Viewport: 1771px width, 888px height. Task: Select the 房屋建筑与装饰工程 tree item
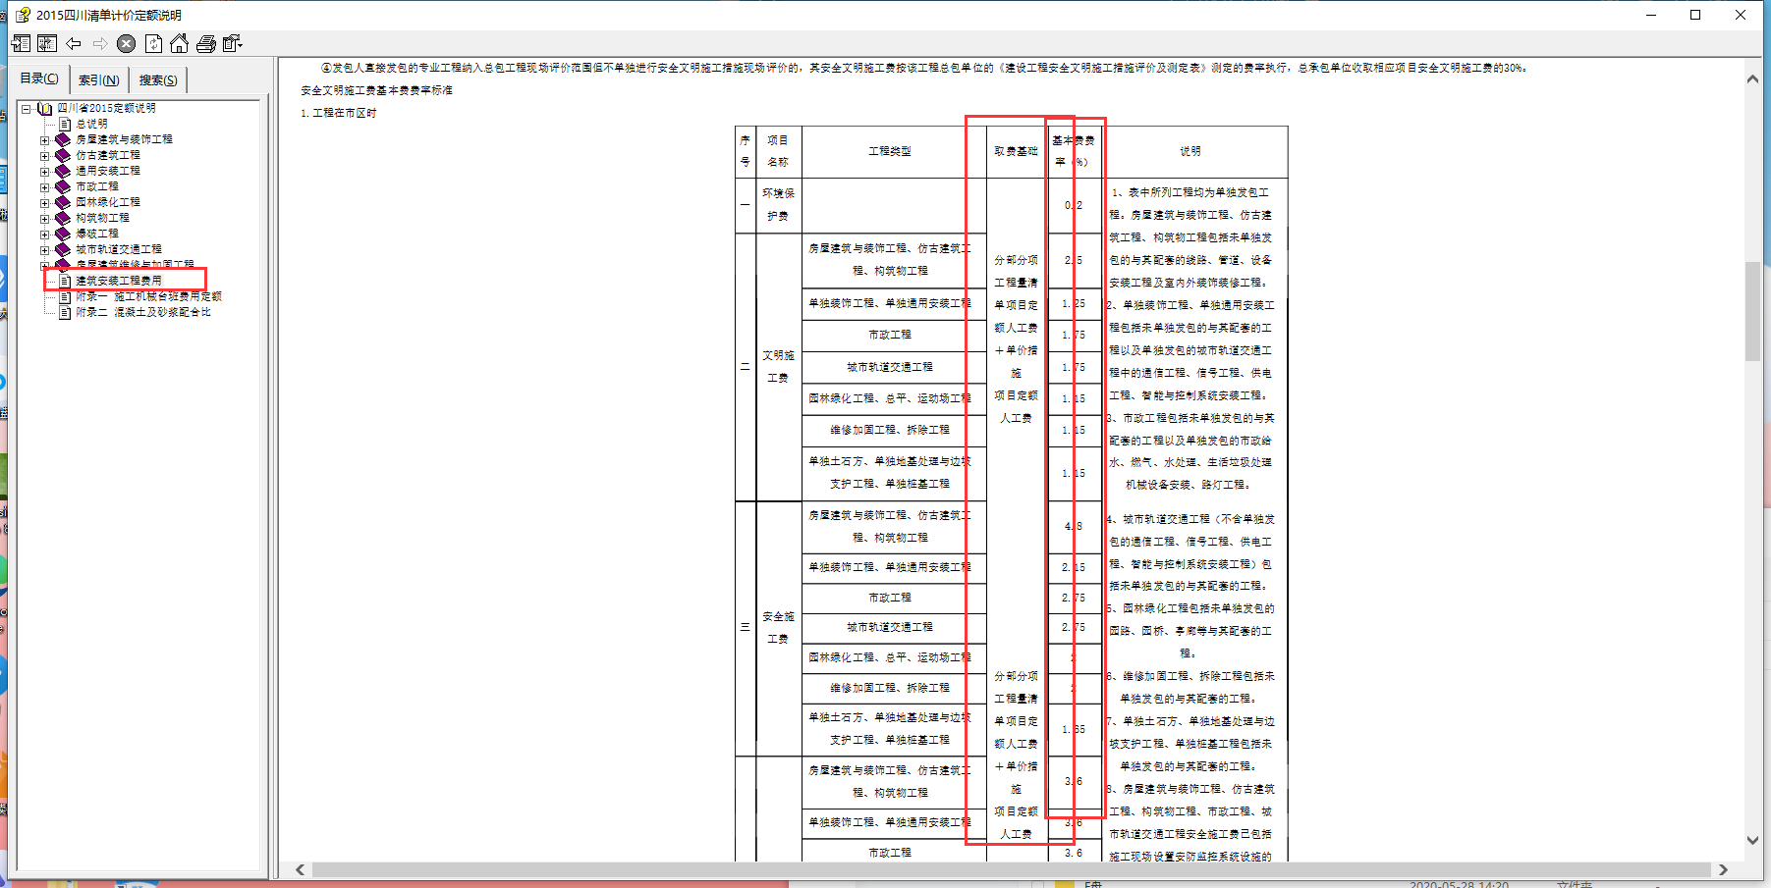(x=125, y=139)
